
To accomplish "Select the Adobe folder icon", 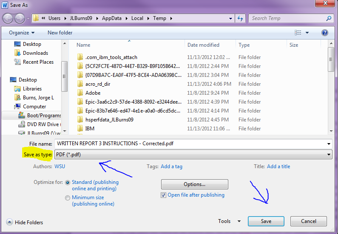I will (80, 93).
